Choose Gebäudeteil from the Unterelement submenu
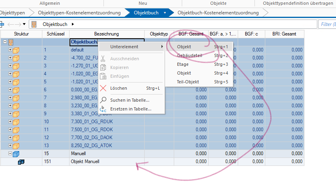Viewport: 336px width, 195px height. (x=189, y=55)
